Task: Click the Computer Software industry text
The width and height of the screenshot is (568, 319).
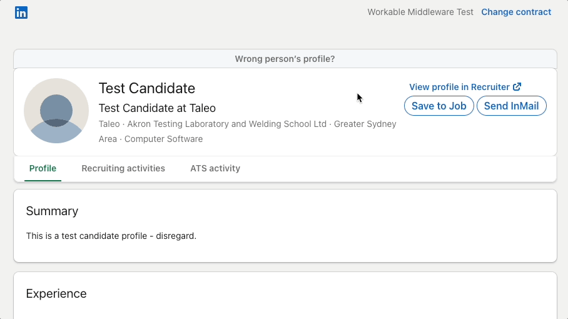Action: [164, 139]
